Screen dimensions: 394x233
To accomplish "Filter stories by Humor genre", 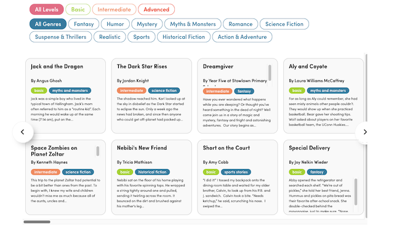I will (115, 24).
